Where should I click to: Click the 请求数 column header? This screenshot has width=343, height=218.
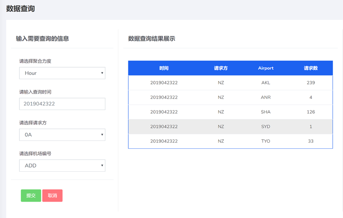pos(311,68)
